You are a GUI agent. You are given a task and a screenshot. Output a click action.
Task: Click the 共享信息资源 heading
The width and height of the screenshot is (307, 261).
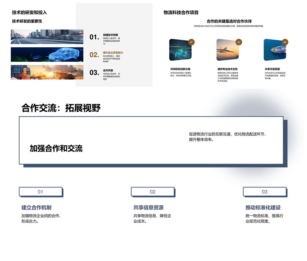point(148,208)
